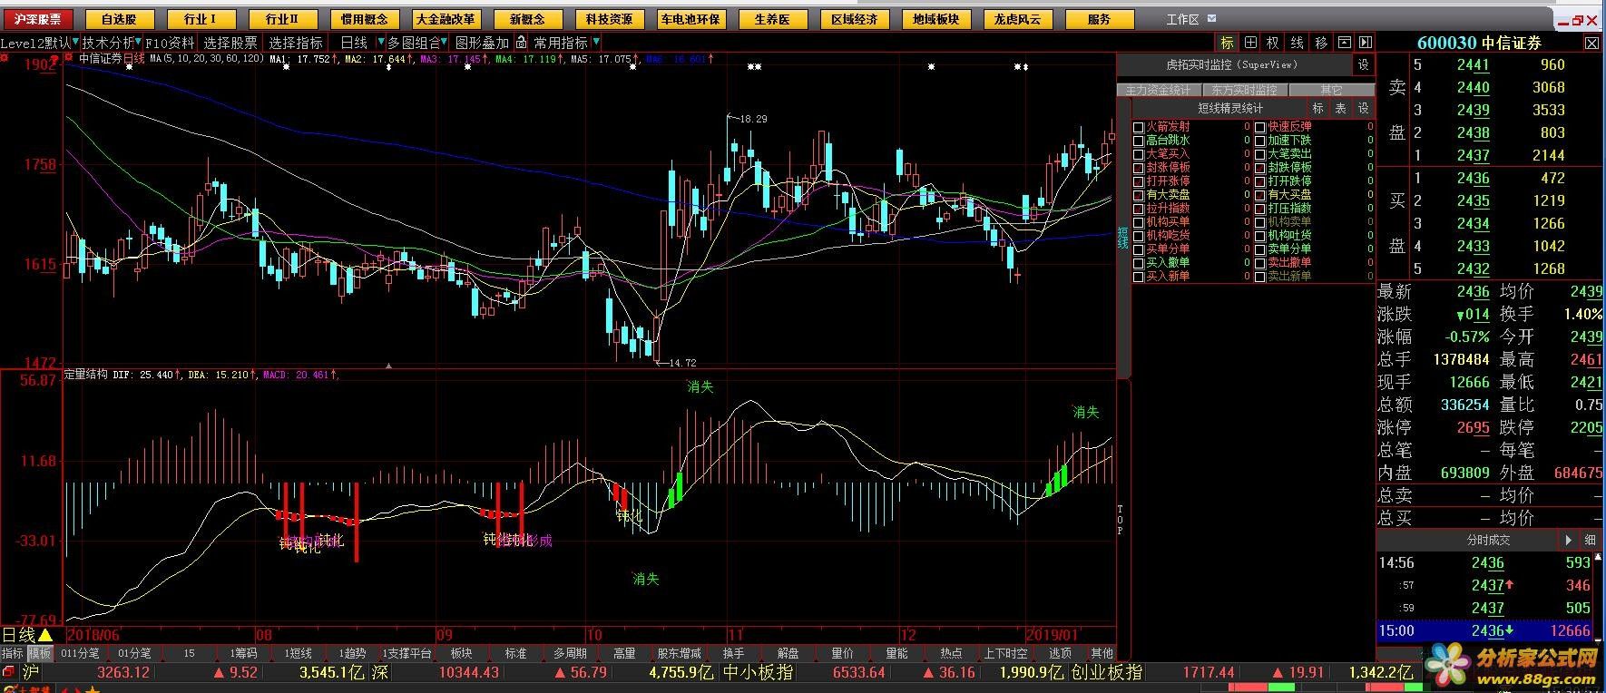Click the 设 settings icon in 短线精灵统计
This screenshot has width=1606, height=693.
pyautogui.click(x=1363, y=108)
